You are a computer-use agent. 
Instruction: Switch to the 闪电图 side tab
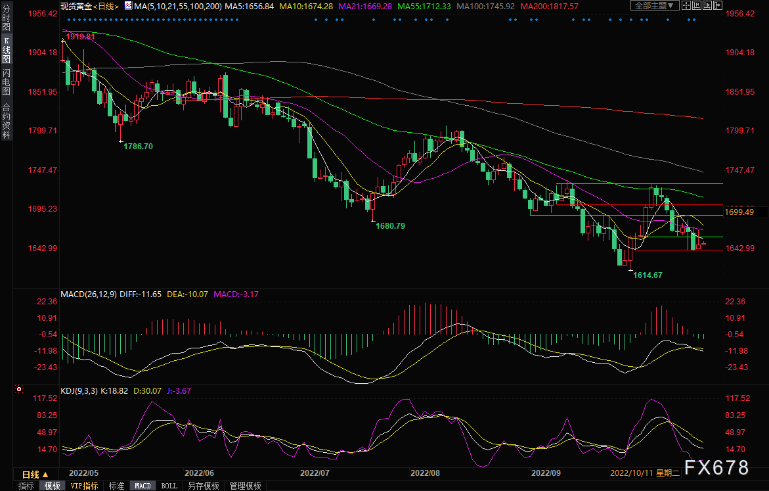tap(6, 82)
